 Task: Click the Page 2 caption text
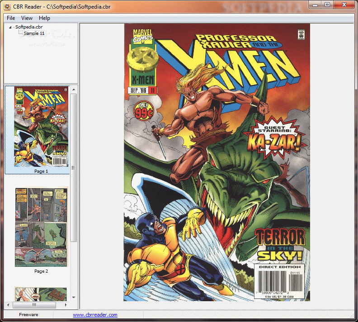tap(41, 271)
